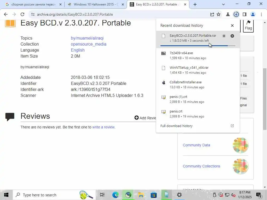Close the Google сборная россии tab
This screenshot has width=267, height=200.
click(x=60, y=5)
